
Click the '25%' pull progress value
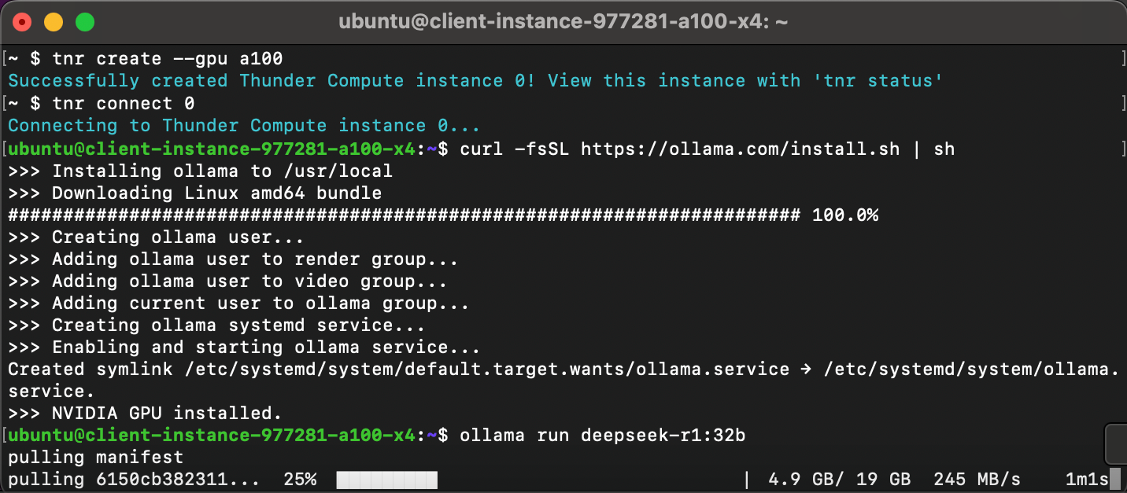pyautogui.click(x=300, y=479)
